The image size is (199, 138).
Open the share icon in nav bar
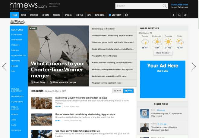185,15
